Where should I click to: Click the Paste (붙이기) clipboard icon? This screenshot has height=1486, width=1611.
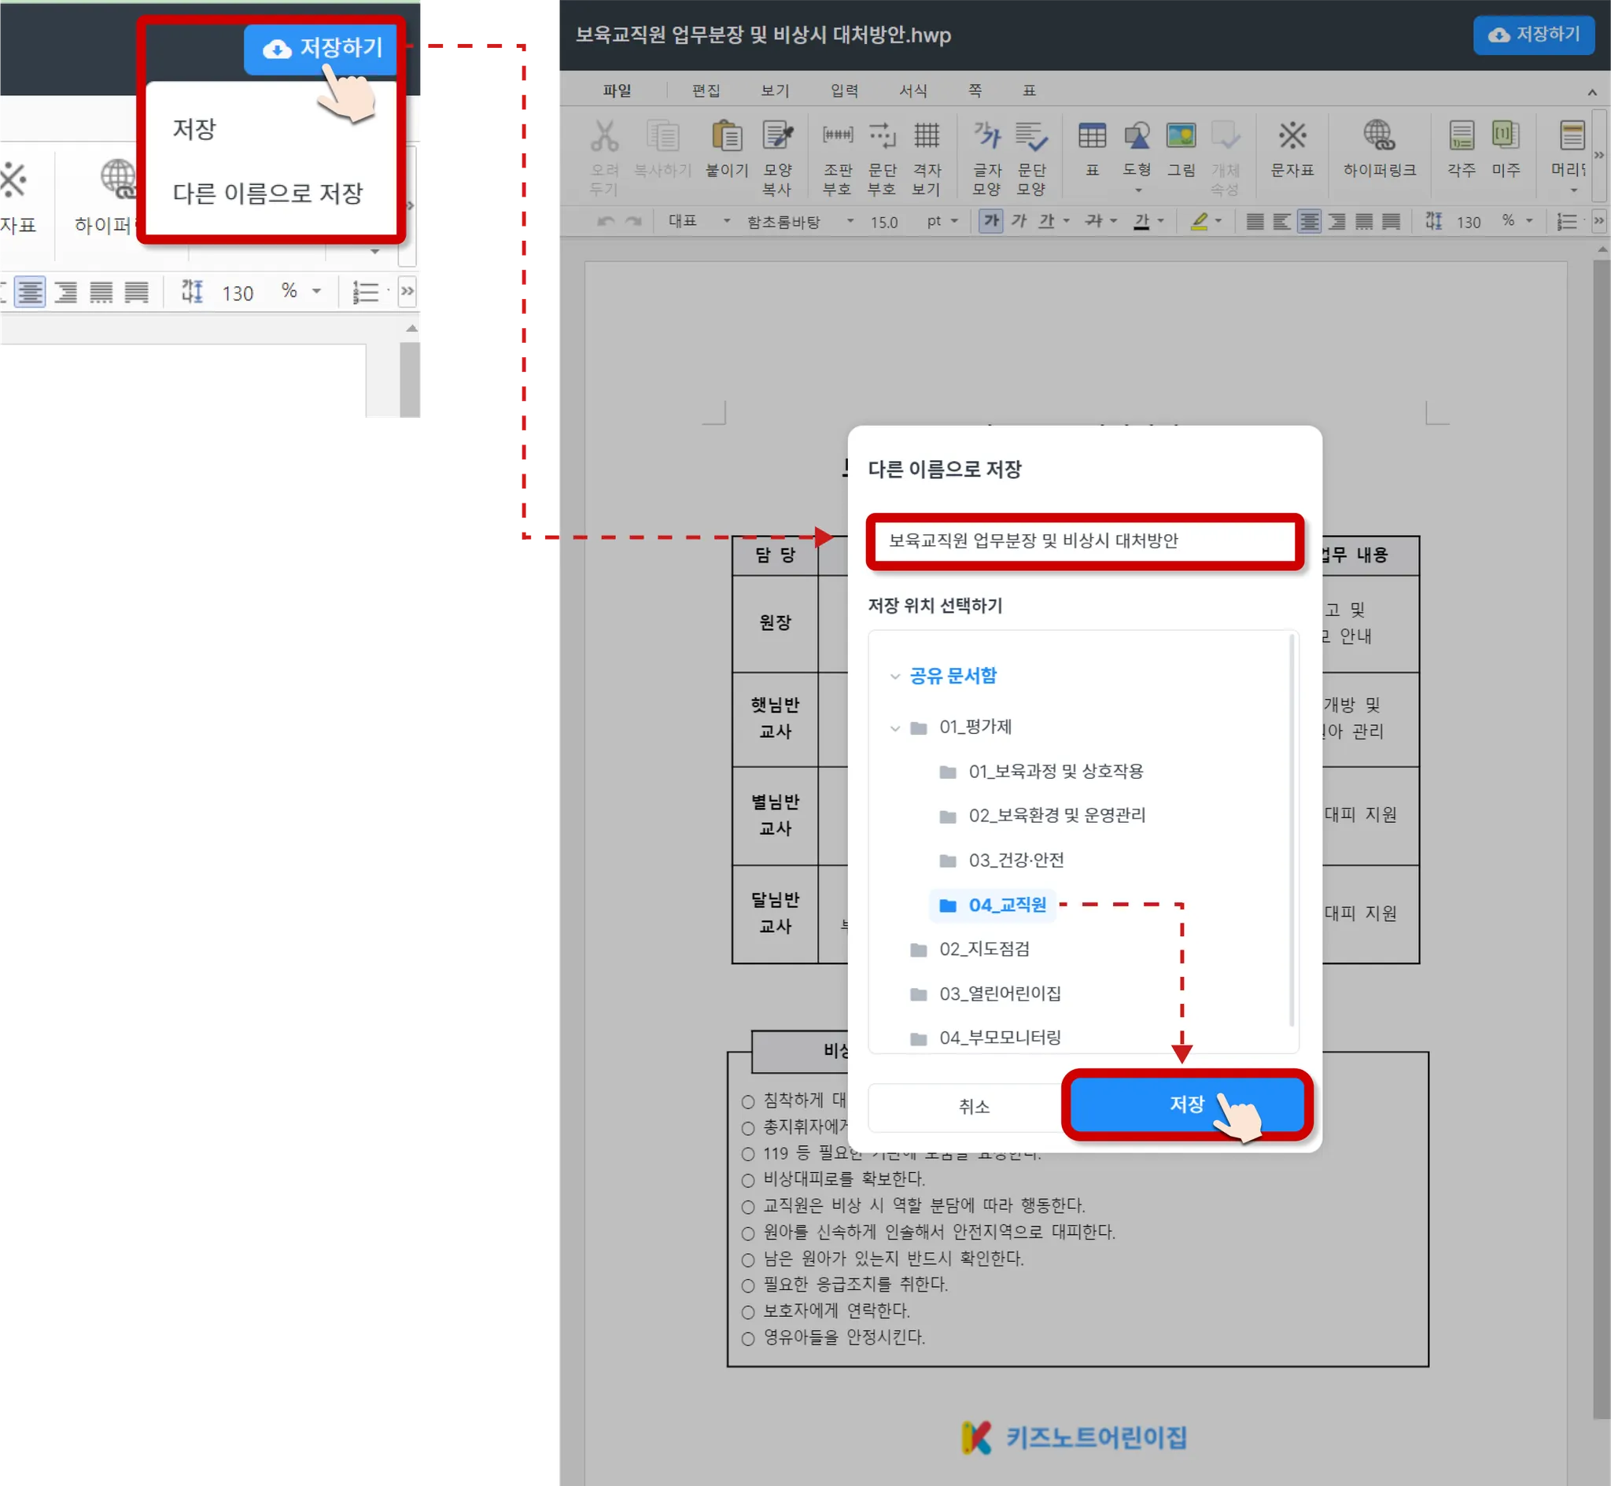[727, 137]
